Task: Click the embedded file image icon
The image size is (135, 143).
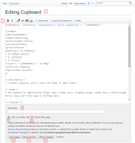Action: click(27, 21)
